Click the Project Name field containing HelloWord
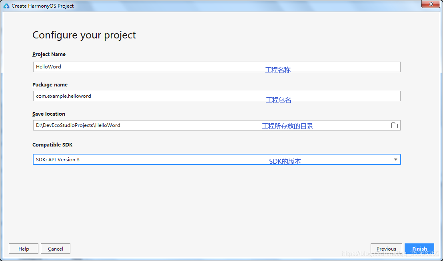The width and height of the screenshot is (443, 261). (217, 67)
